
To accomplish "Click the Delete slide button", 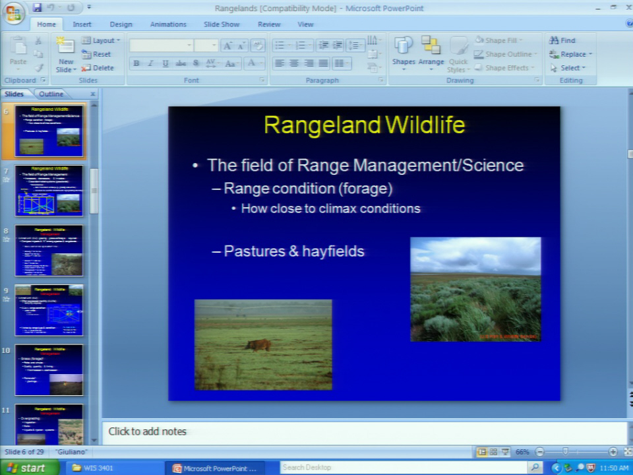I will 98,68.
